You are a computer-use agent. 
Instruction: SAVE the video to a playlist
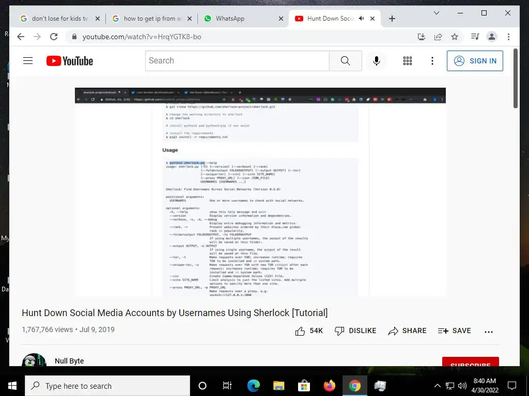click(454, 331)
